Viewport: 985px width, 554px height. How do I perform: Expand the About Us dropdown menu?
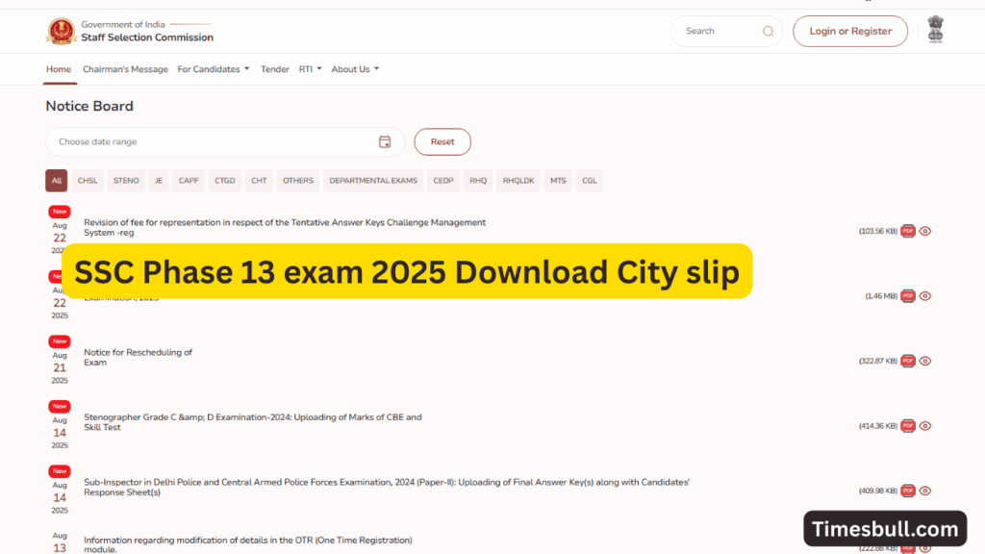tap(355, 69)
